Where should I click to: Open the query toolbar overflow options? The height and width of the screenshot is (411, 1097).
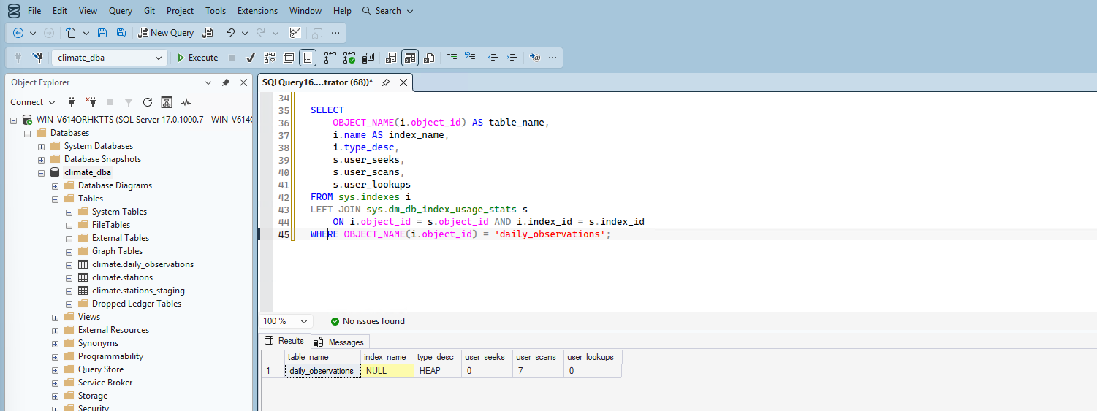point(553,58)
